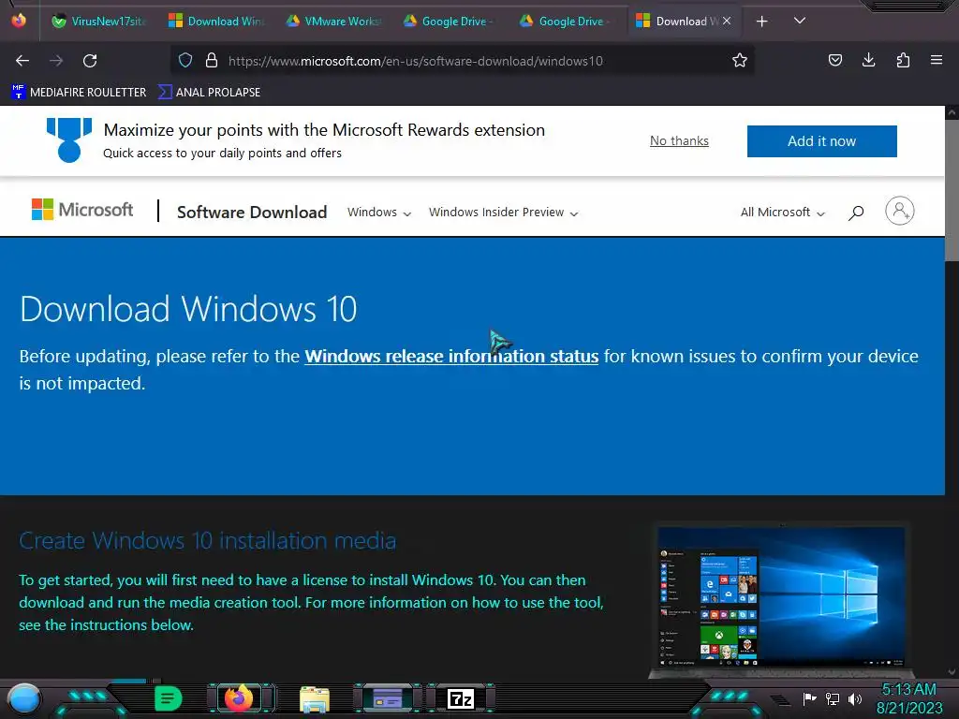Go back to the previous page
Viewport: 959px width, 719px height.
(x=22, y=61)
